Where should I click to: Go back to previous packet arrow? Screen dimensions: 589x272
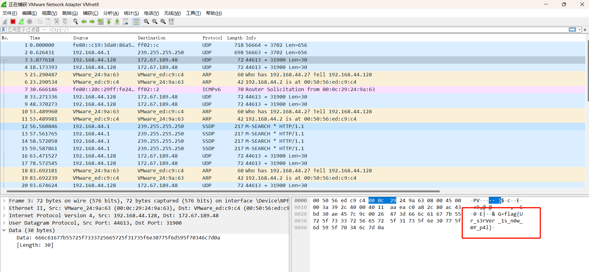click(84, 22)
